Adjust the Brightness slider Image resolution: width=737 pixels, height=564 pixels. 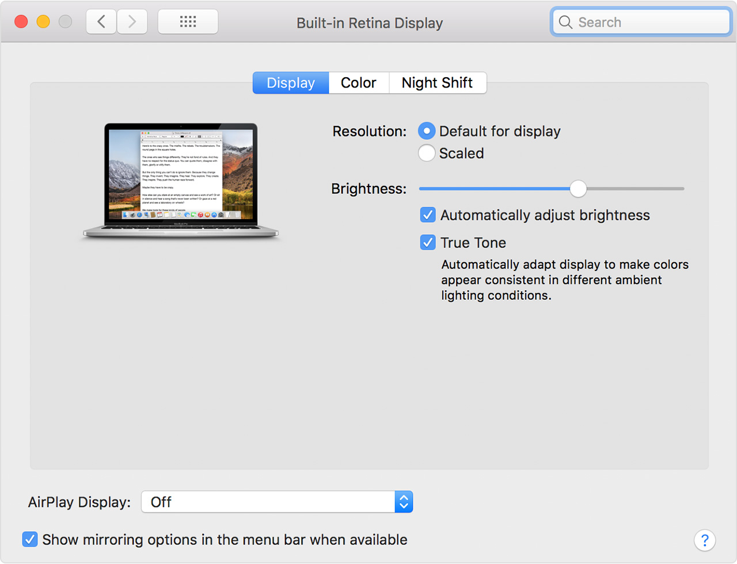[578, 189]
